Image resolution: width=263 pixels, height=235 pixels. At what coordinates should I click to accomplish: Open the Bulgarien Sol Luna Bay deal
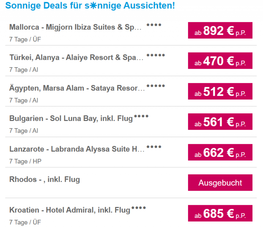coord(71,118)
